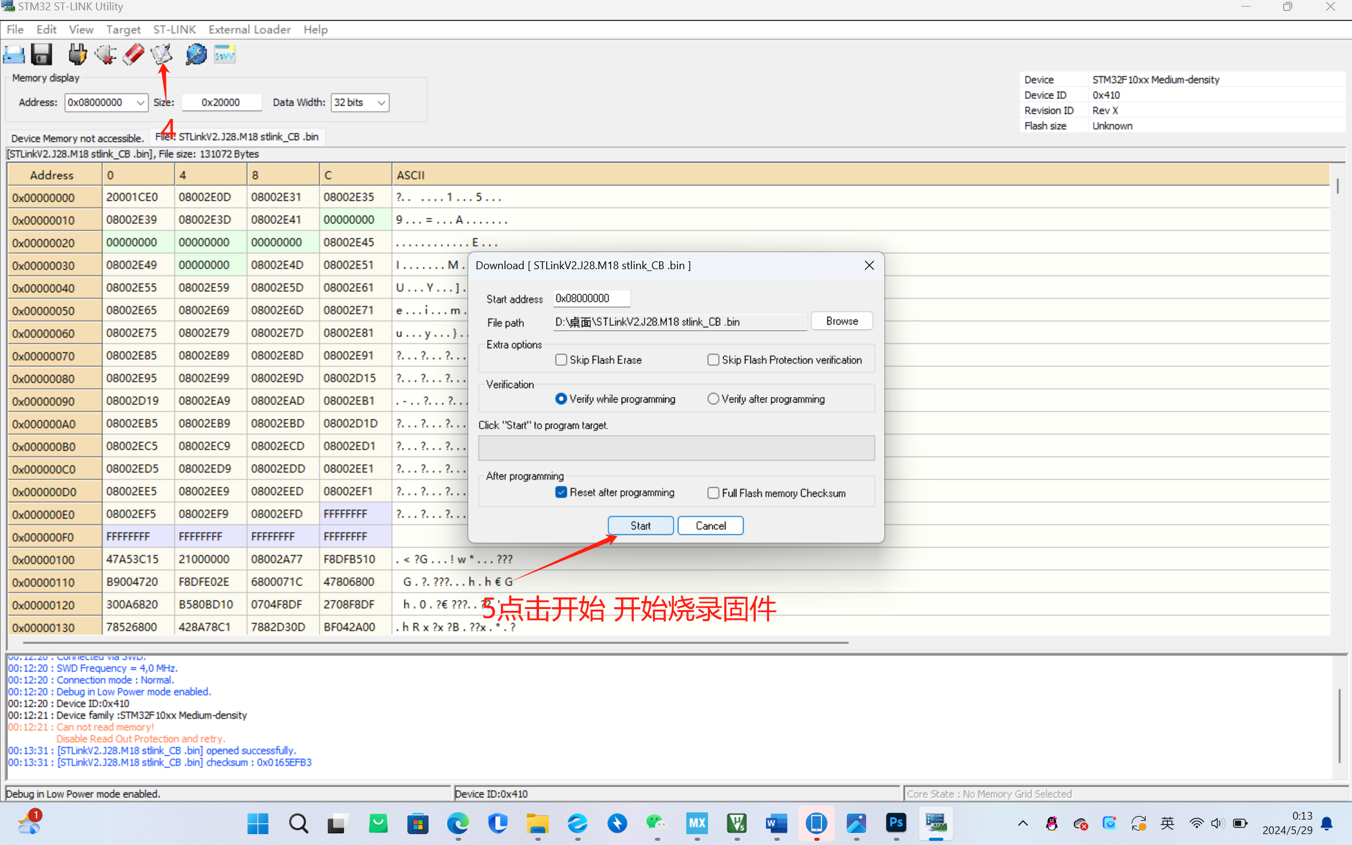Open Microsoft Edge from the taskbar

click(x=458, y=823)
